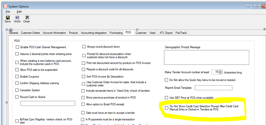Select the ATL Export tab
The width and height of the screenshot is (266, 125).
click(166, 33)
